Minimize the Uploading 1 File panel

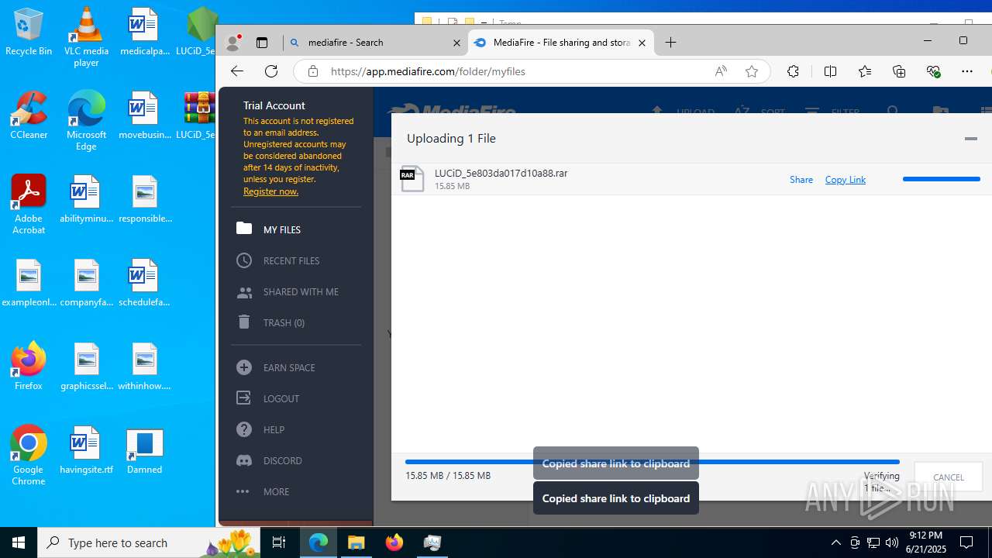click(x=970, y=139)
